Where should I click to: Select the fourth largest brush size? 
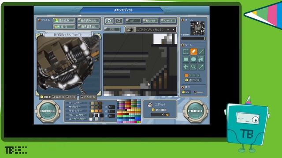tap(198, 75)
